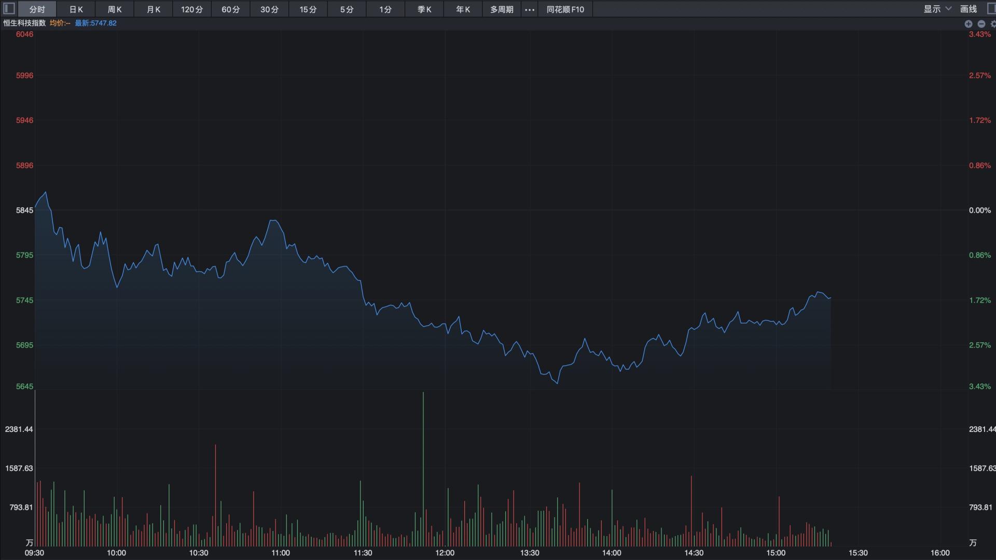Image resolution: width=996 pixels, height=560 pixels.
Task: Click the tallest green volume bar
Action: (x=423, y=469)
